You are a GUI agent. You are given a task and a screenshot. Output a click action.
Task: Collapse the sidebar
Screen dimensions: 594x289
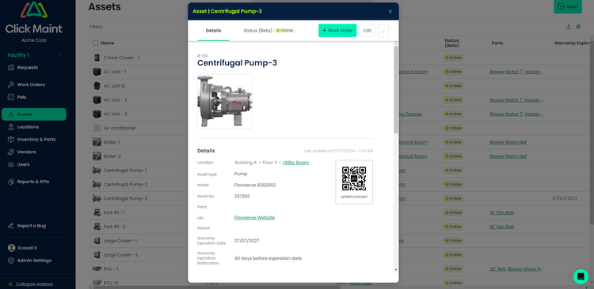tap(30, 284)
